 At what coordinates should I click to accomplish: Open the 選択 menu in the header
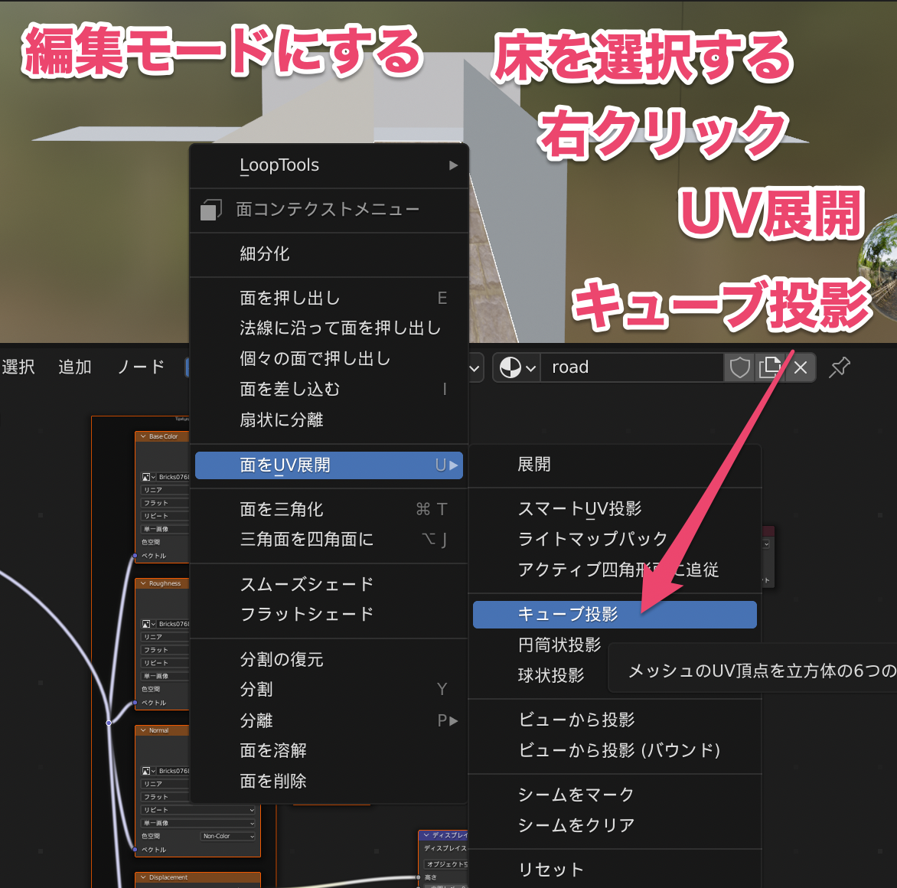pos(18,367)
